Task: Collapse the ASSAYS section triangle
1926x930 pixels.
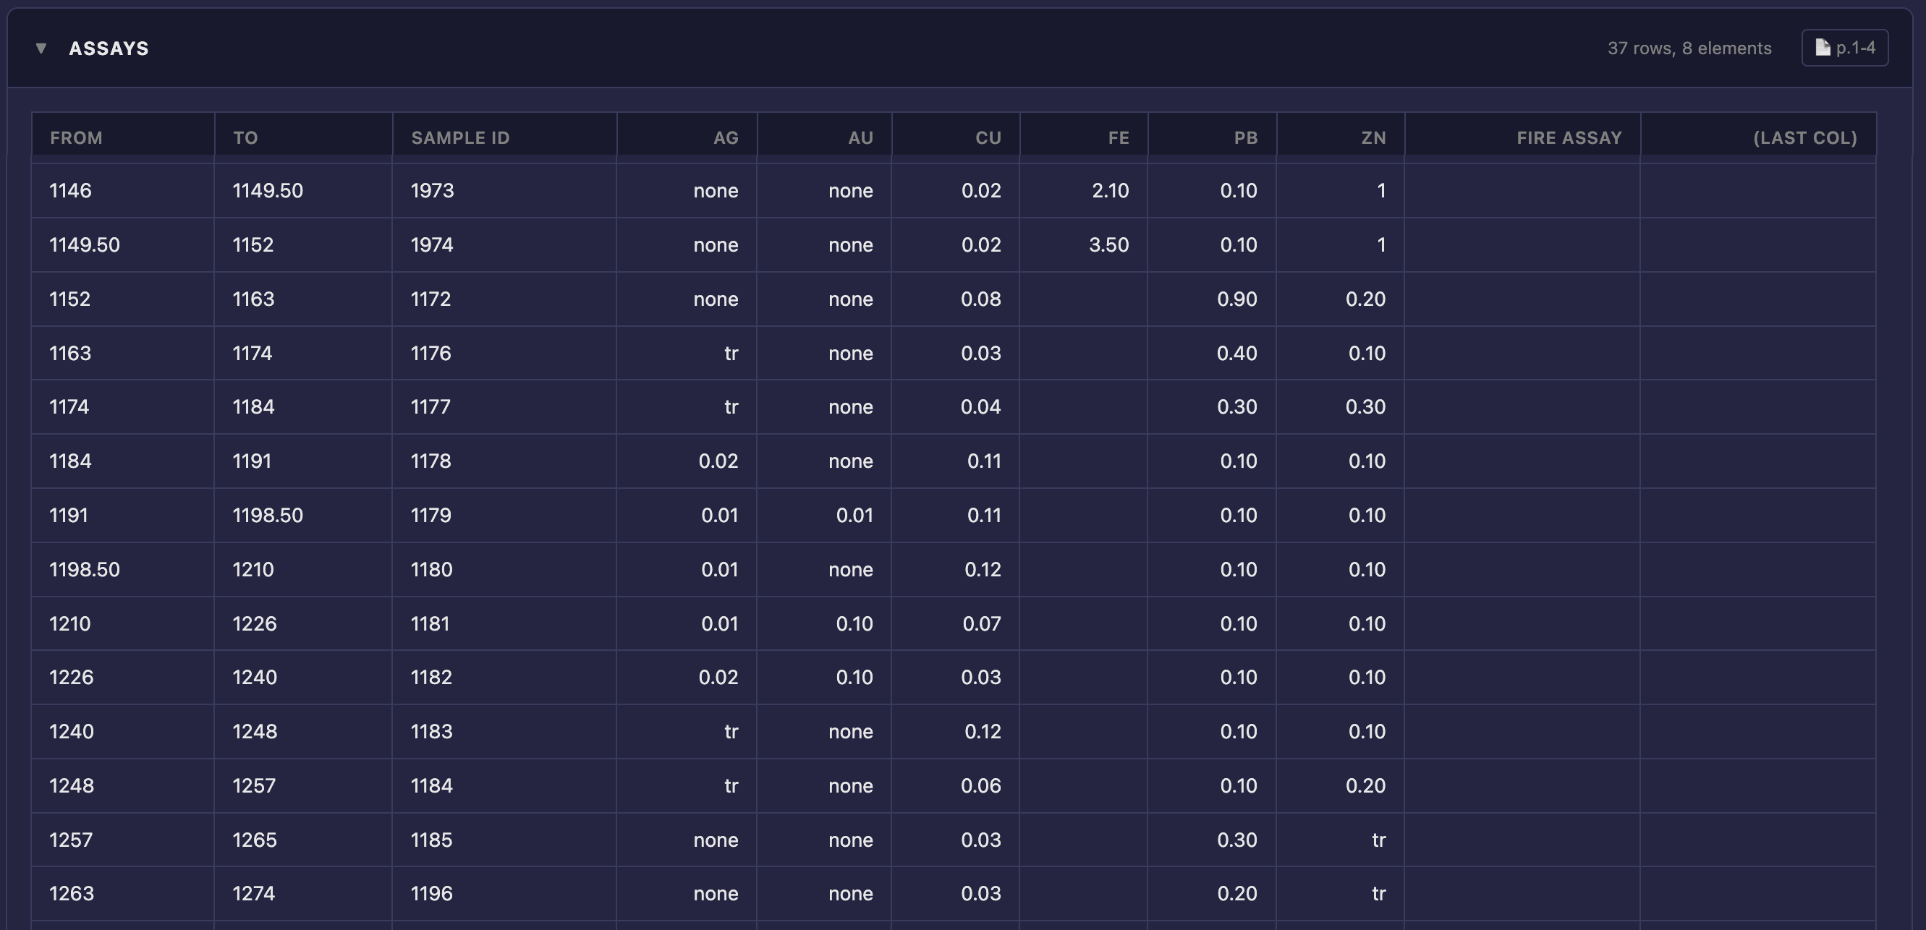Action: click(41, 48)
